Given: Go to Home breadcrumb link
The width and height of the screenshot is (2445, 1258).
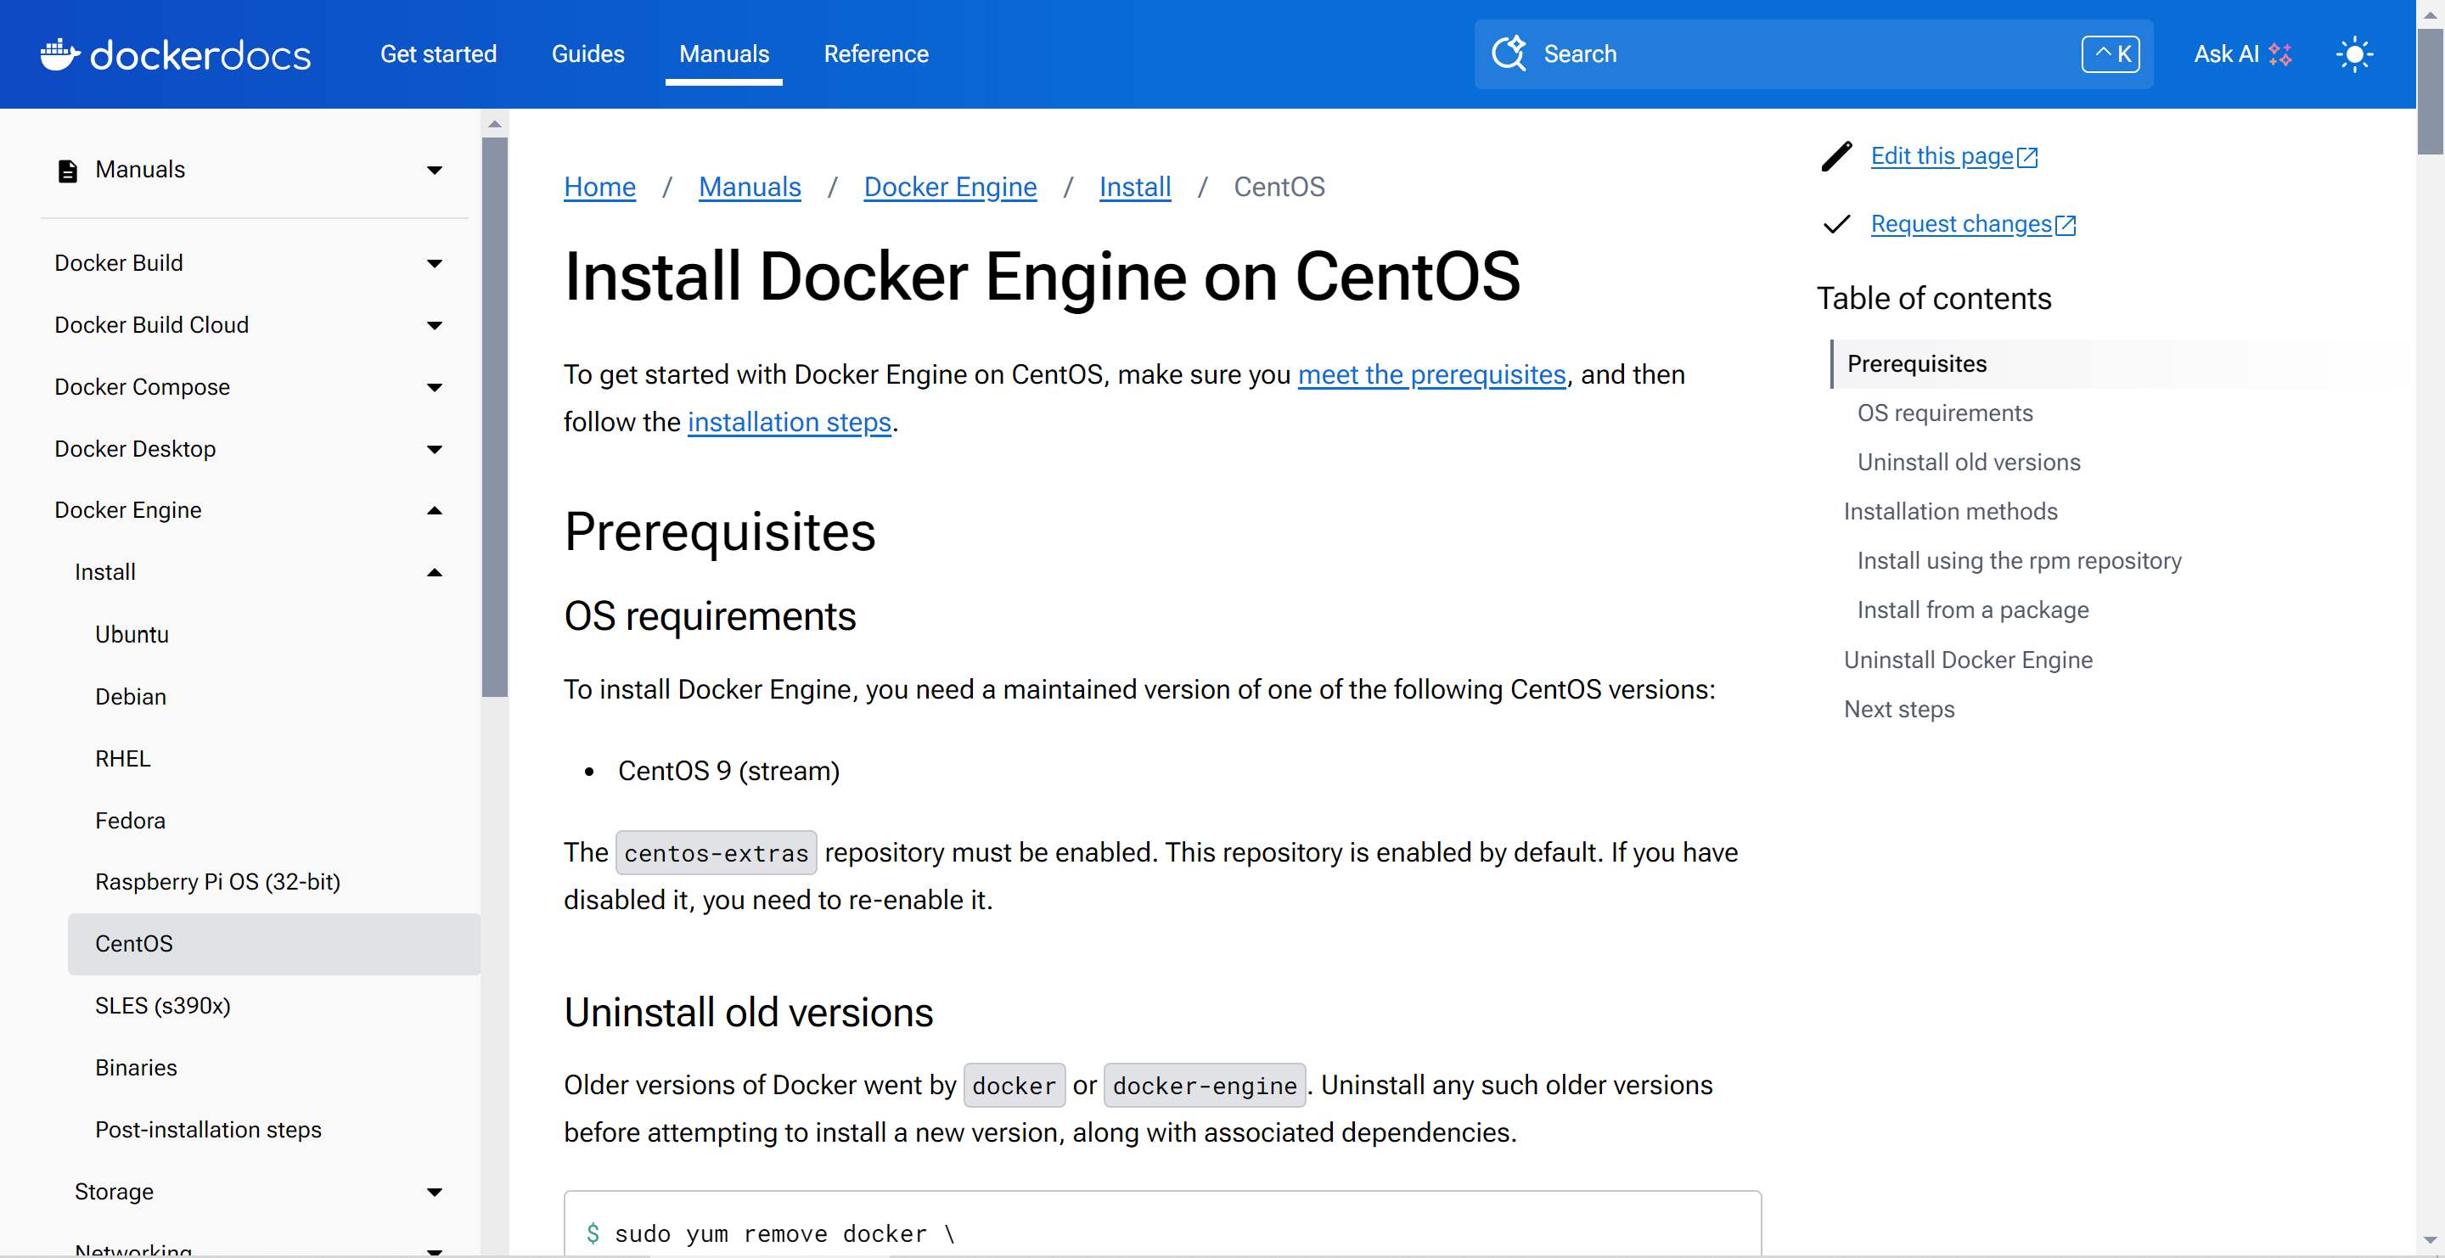Looking at the screenshot, I should (x=599, y=187).
